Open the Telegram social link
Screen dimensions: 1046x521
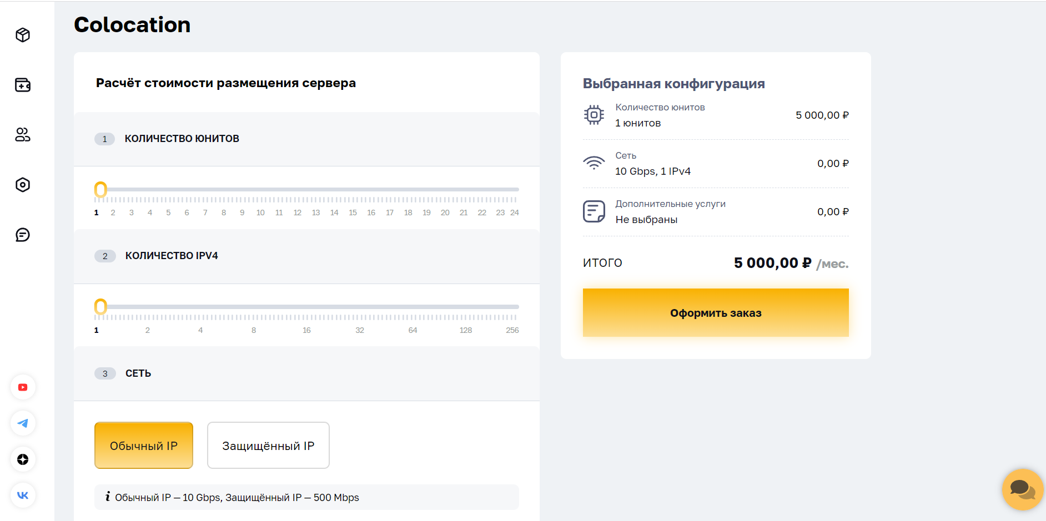click(x=23, y=423)
